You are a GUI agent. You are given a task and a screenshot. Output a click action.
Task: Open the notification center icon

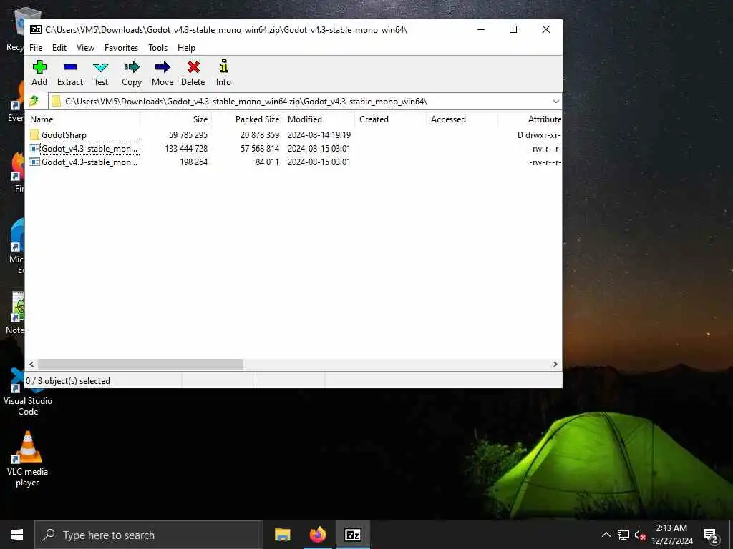click(x=711, y=535)
